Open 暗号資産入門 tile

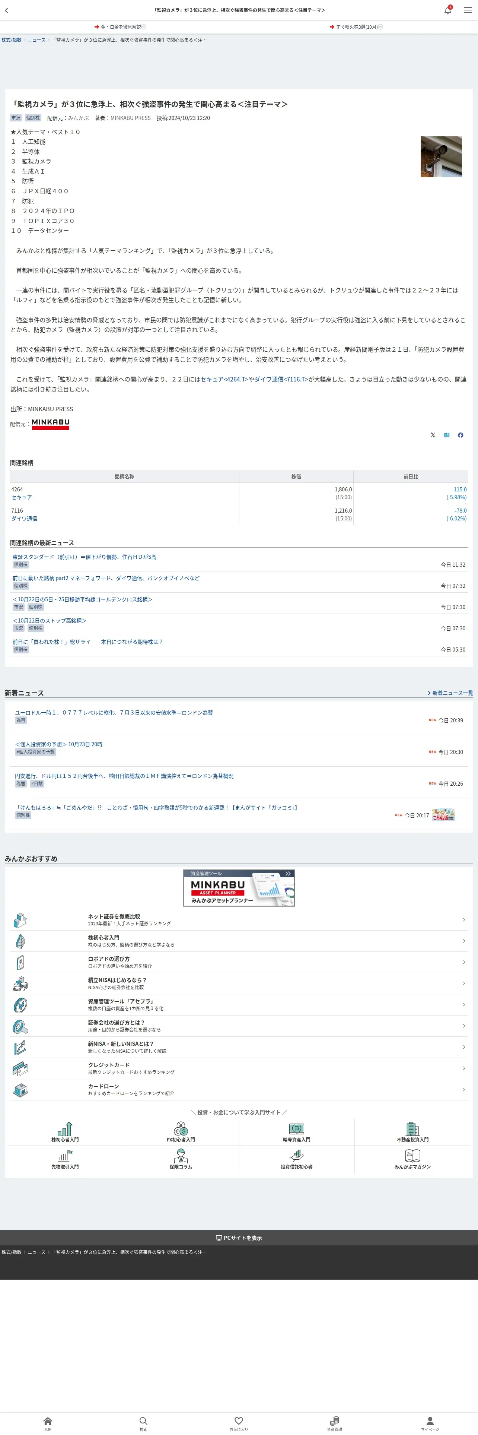[x=297, y=1131]
